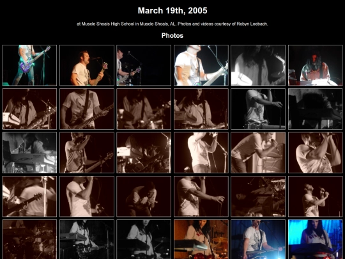The height and width of the screenshot is (259, 345).
Task: Click the "March 19th, 2005" page title
Action: click(172, 11)
